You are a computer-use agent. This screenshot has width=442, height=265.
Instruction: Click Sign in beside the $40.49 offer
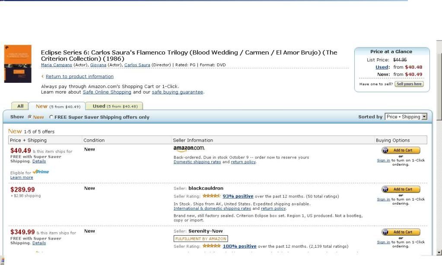(383, 160)
